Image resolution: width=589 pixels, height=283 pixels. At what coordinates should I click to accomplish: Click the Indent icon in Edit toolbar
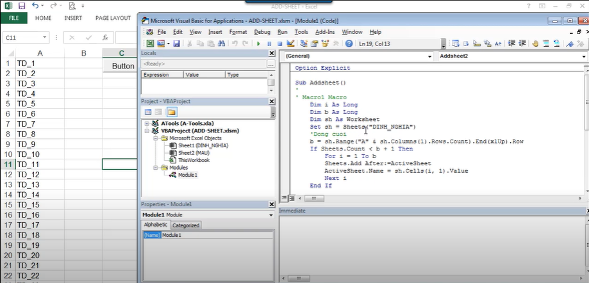[511, 44]
